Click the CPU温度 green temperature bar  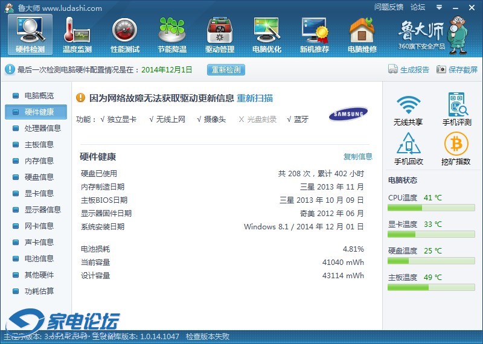coord(431,208)
